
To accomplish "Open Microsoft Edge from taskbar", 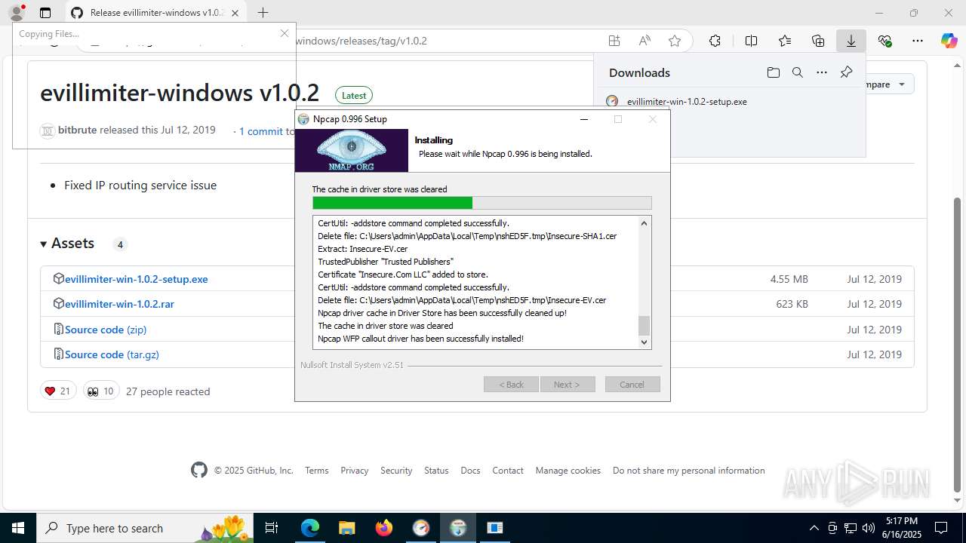I will click(x=310, y=528).
